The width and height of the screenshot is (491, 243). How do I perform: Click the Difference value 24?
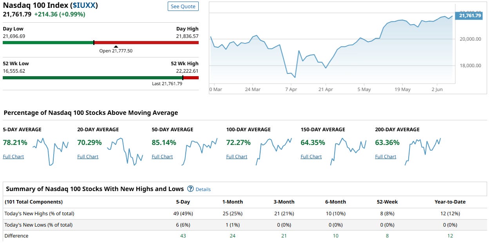pos(232,236)
